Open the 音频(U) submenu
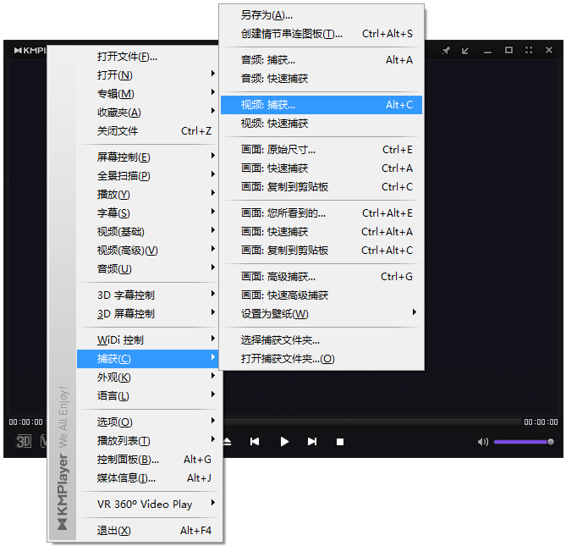 pos(148,269)
